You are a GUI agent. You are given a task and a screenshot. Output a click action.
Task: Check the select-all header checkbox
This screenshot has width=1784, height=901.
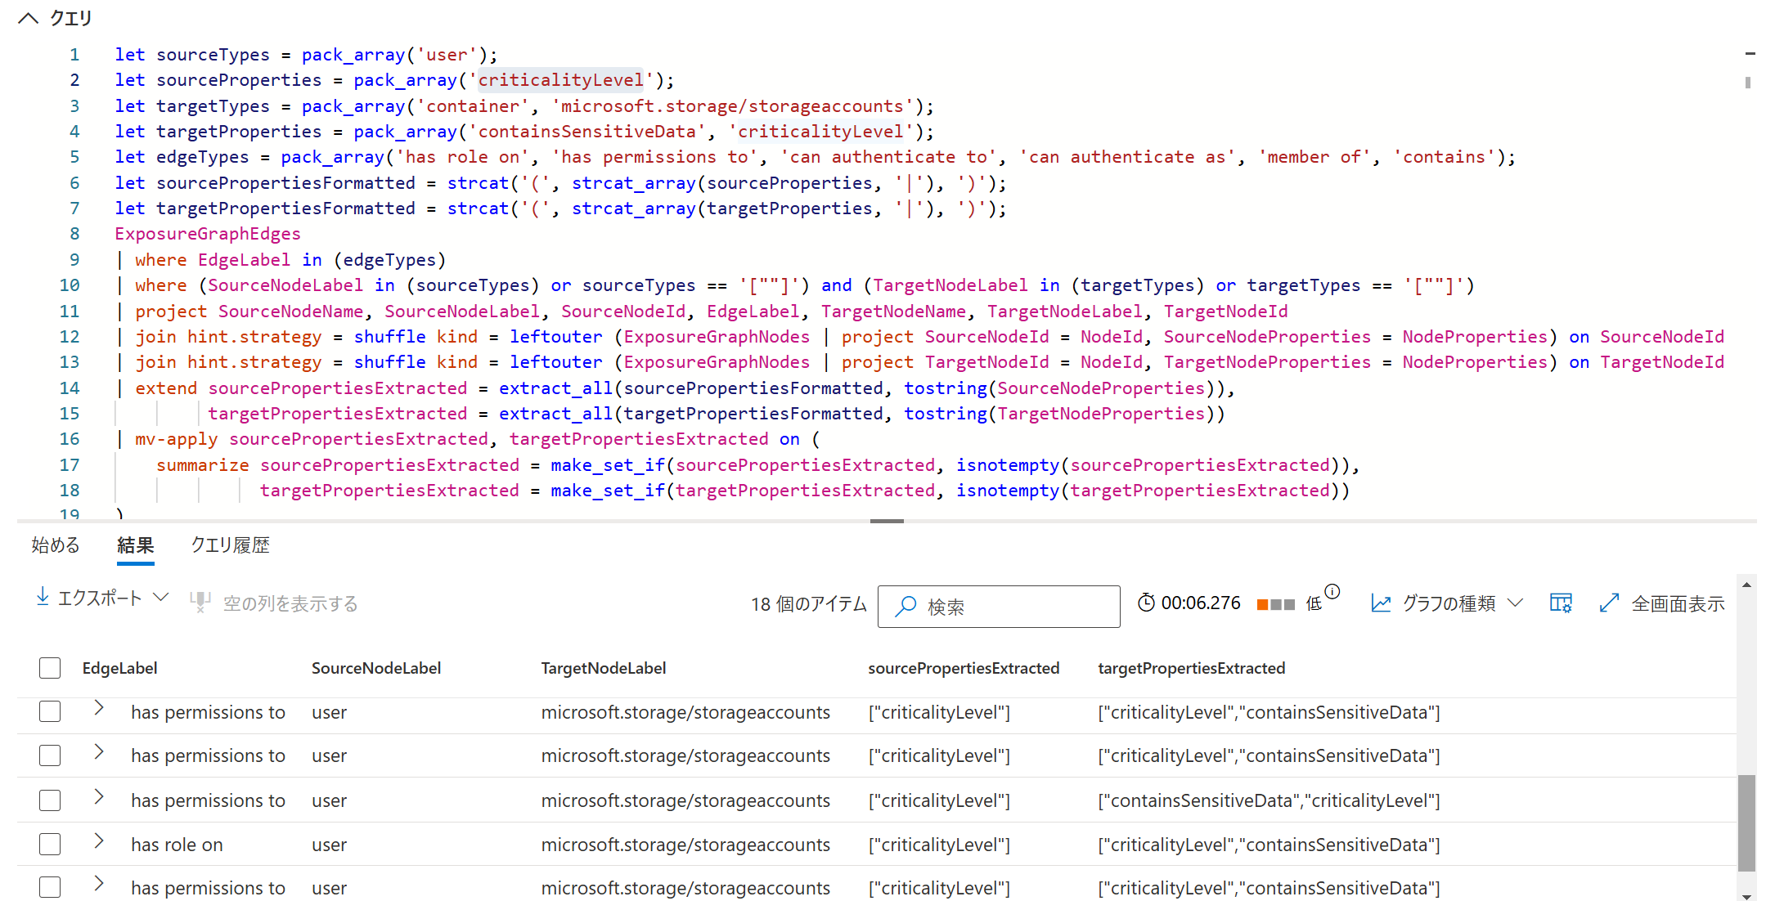[50, 668]
